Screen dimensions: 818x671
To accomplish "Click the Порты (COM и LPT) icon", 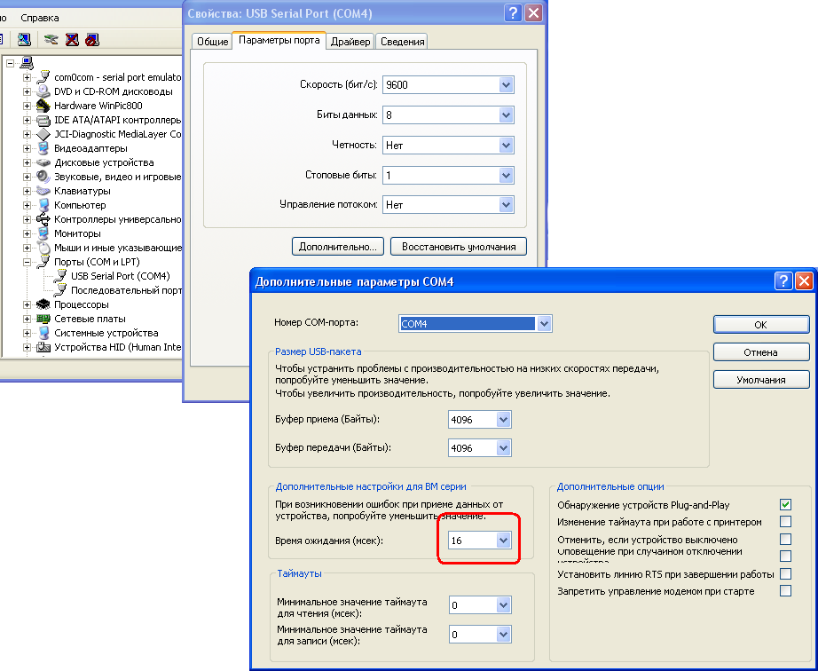I will coord(43,262).
